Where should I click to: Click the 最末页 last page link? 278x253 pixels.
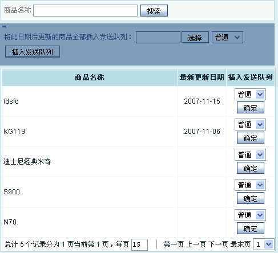tap(240, 244)
